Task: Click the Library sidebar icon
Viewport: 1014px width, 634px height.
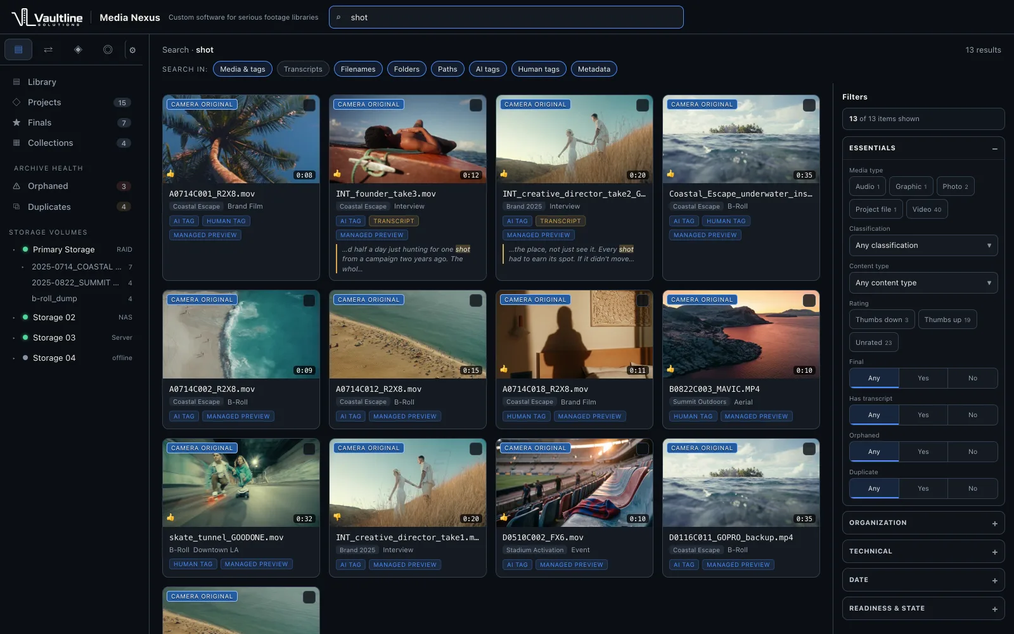Action: click(x=16, y=82)
